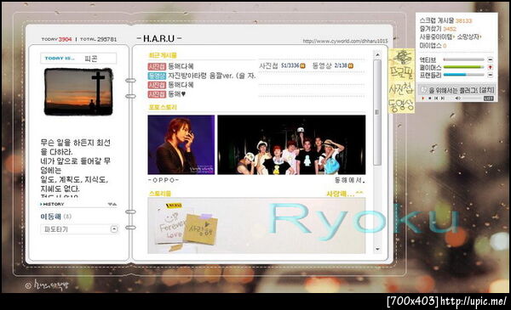Viewport: 511px width, 310px height.
Task: Click the home sketch icon on sticky note
Action: (x=402, y=58)
